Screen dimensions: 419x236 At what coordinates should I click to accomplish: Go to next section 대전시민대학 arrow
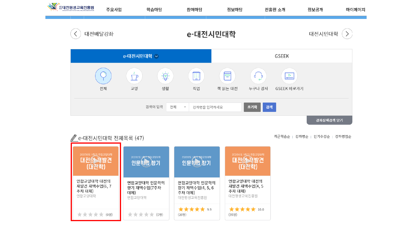click(x=347, y=34)
